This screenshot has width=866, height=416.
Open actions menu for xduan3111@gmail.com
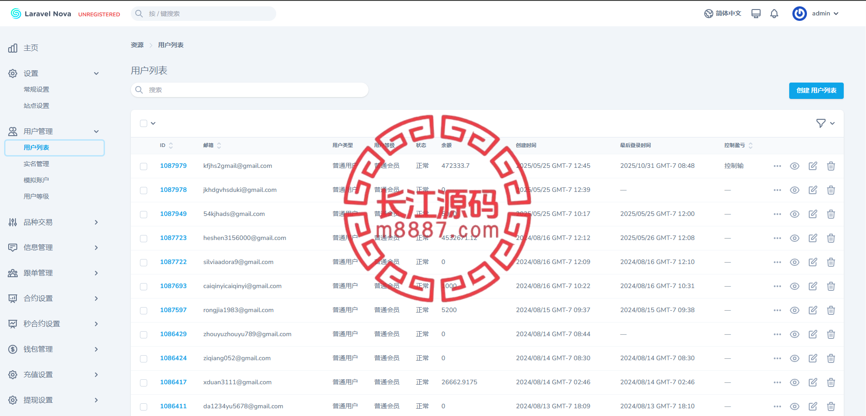[x=777, y=382]
